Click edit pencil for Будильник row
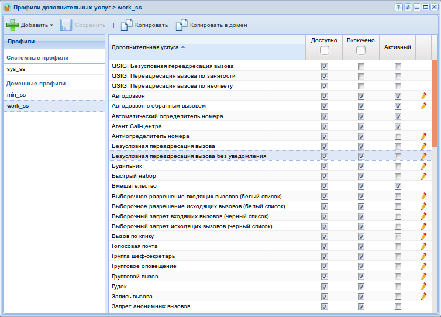This screenshot has height=317, width=441. coord(423,166)
